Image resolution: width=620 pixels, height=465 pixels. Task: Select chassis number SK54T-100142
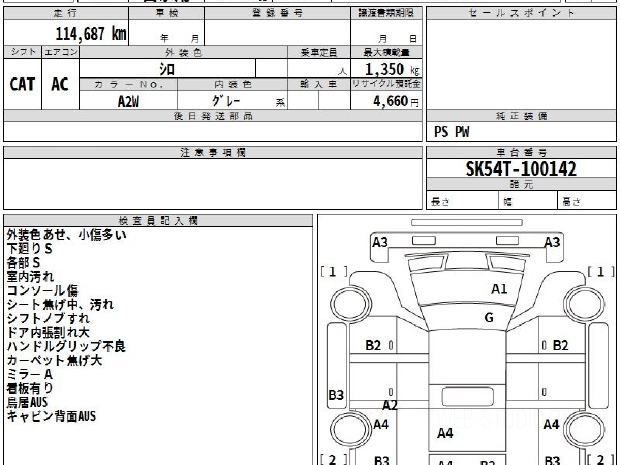pos(521,168)
